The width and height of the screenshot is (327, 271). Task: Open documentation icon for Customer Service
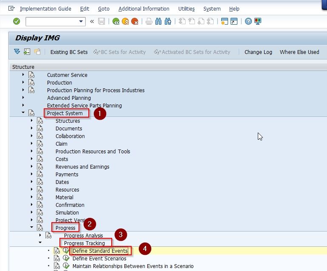31,75
